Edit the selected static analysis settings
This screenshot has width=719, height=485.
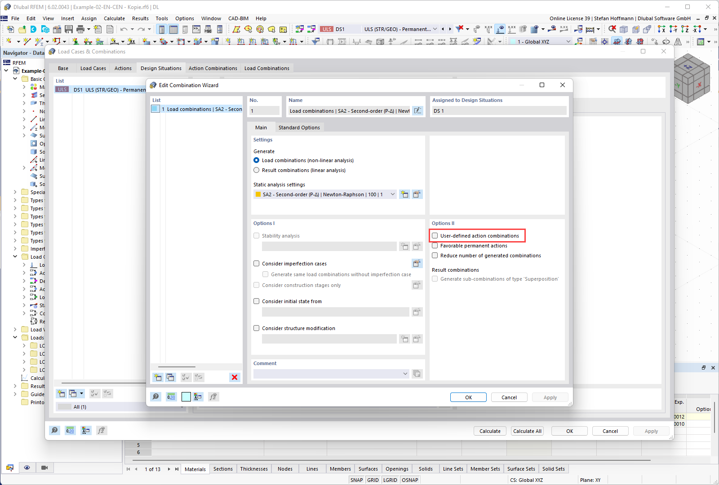pyautogui.click(x=417, y=194)
